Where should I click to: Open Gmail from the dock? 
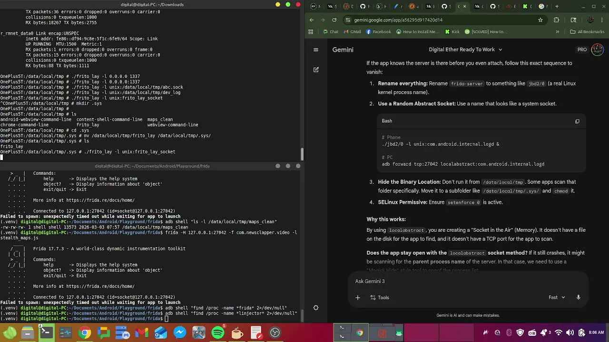(141, 332)
